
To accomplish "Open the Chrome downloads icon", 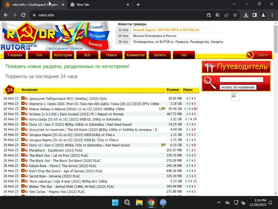I will click(246, 15).
